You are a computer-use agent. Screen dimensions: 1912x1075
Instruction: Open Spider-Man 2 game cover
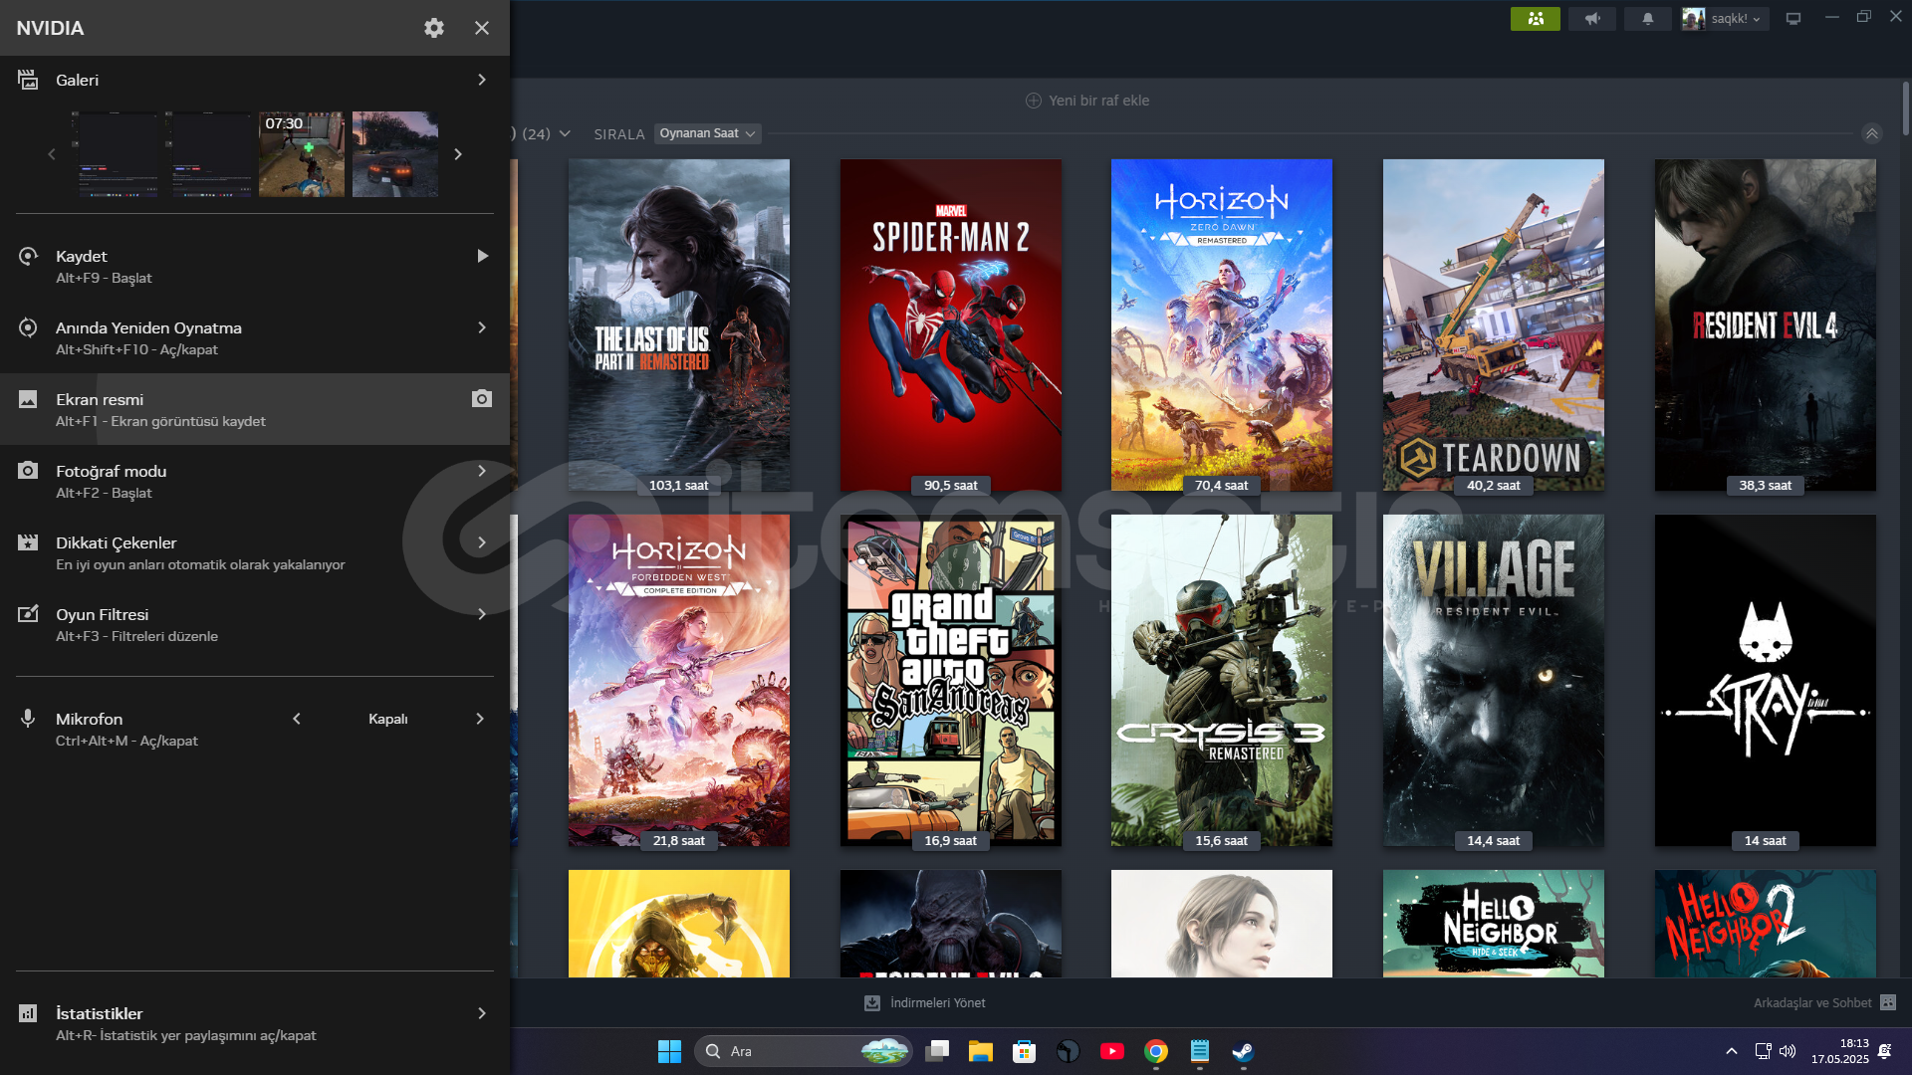tap(951, 324)
